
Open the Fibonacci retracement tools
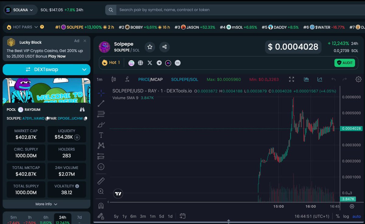(101, 114)
